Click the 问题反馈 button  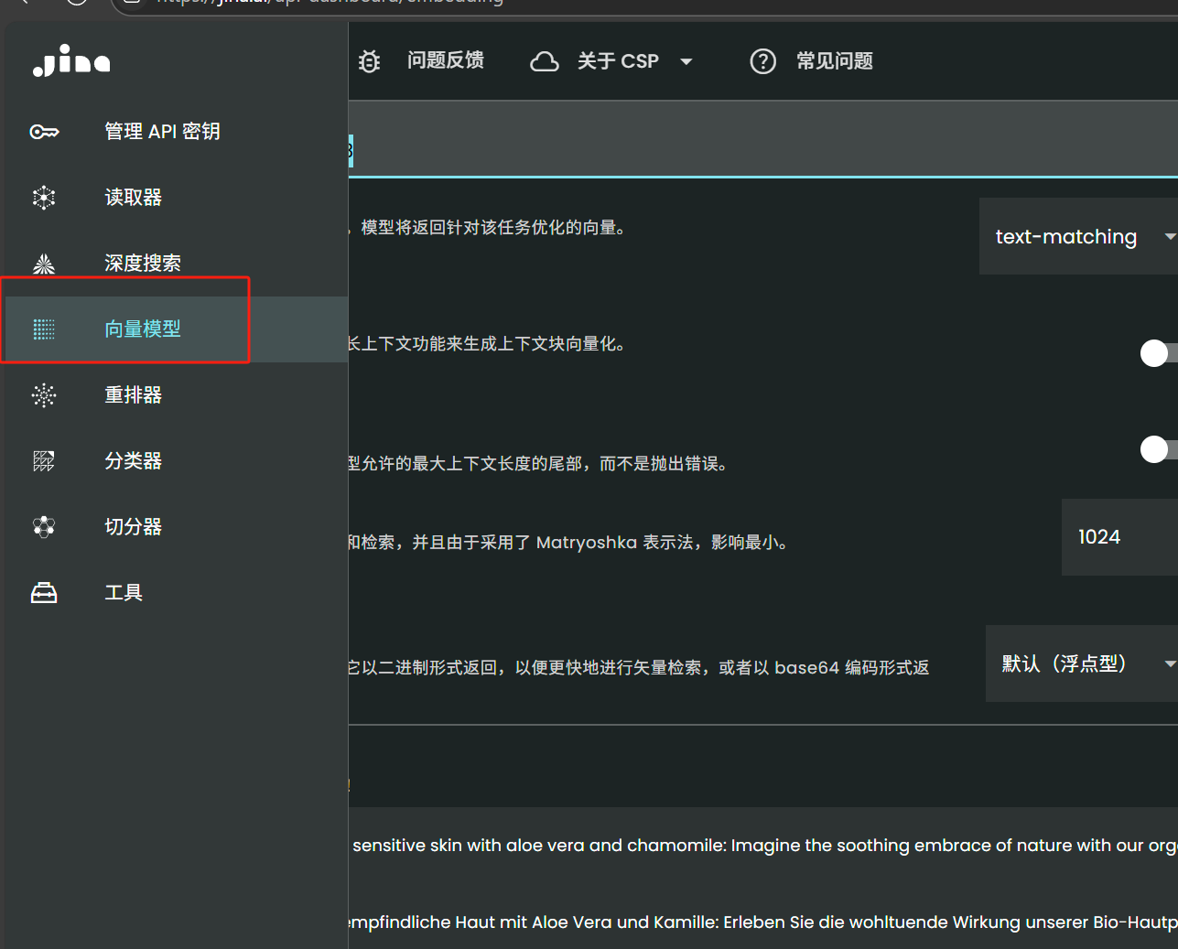446,61
